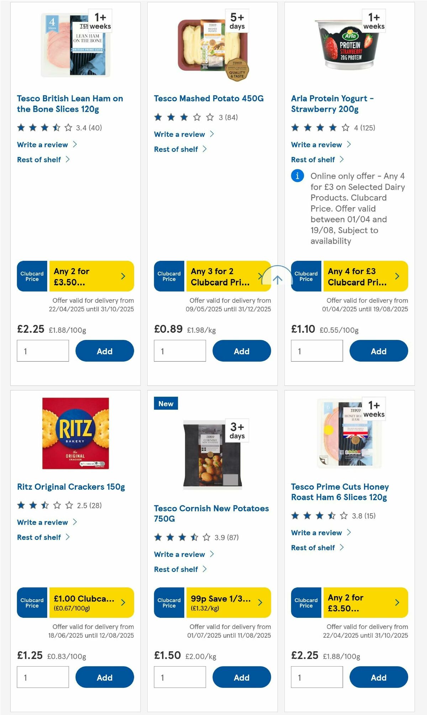Click the New badge on Cornish New Potatoes
Viewport: 427px width, 715px height.
click(167, 404)
